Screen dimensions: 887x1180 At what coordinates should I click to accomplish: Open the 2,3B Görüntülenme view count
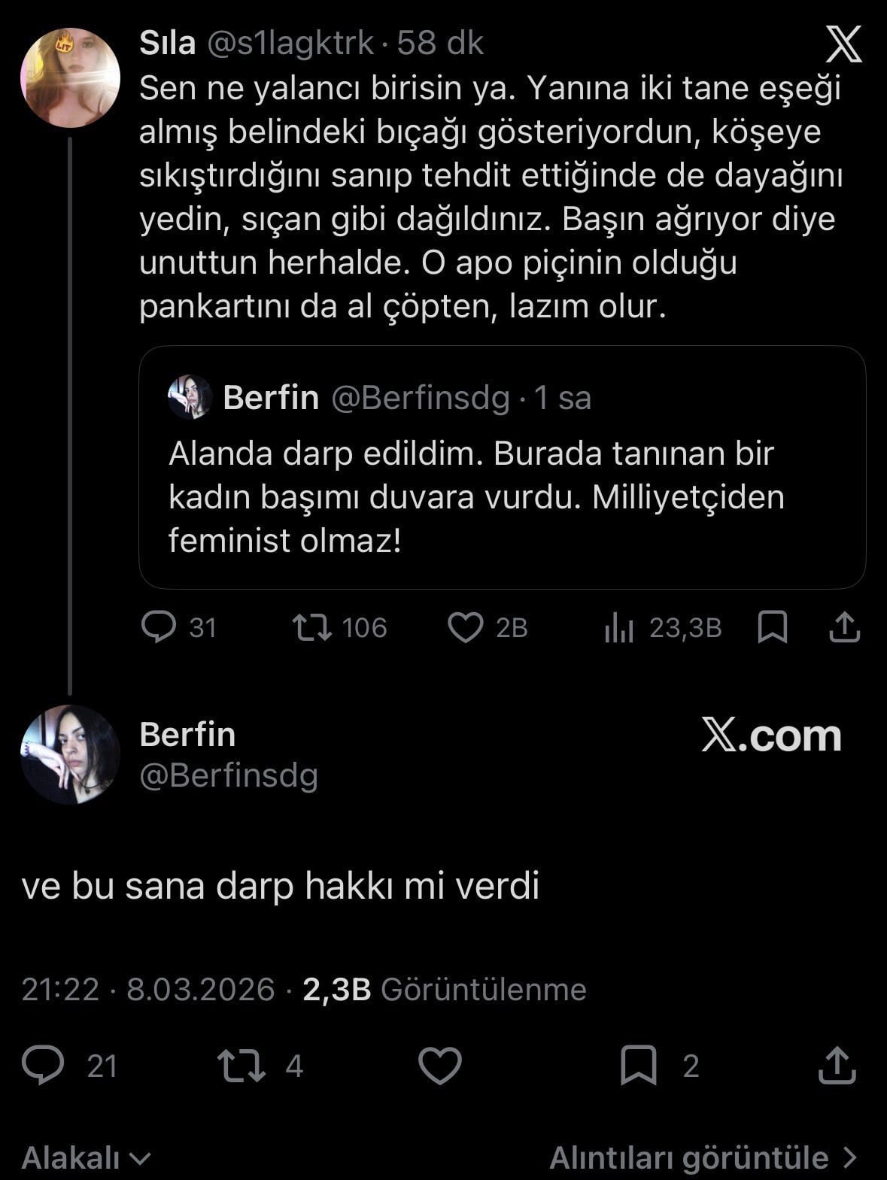pos(444,989)
